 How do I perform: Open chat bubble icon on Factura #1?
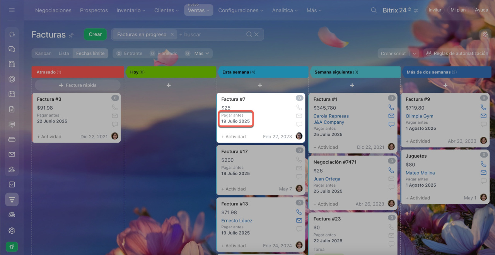[391, 124]
